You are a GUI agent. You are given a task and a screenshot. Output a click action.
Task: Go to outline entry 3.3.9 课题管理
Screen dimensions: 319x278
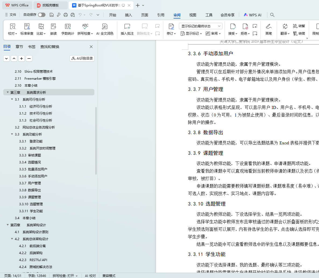pos(30,197)
